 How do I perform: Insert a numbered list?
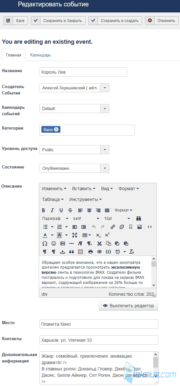click(59, 227)
